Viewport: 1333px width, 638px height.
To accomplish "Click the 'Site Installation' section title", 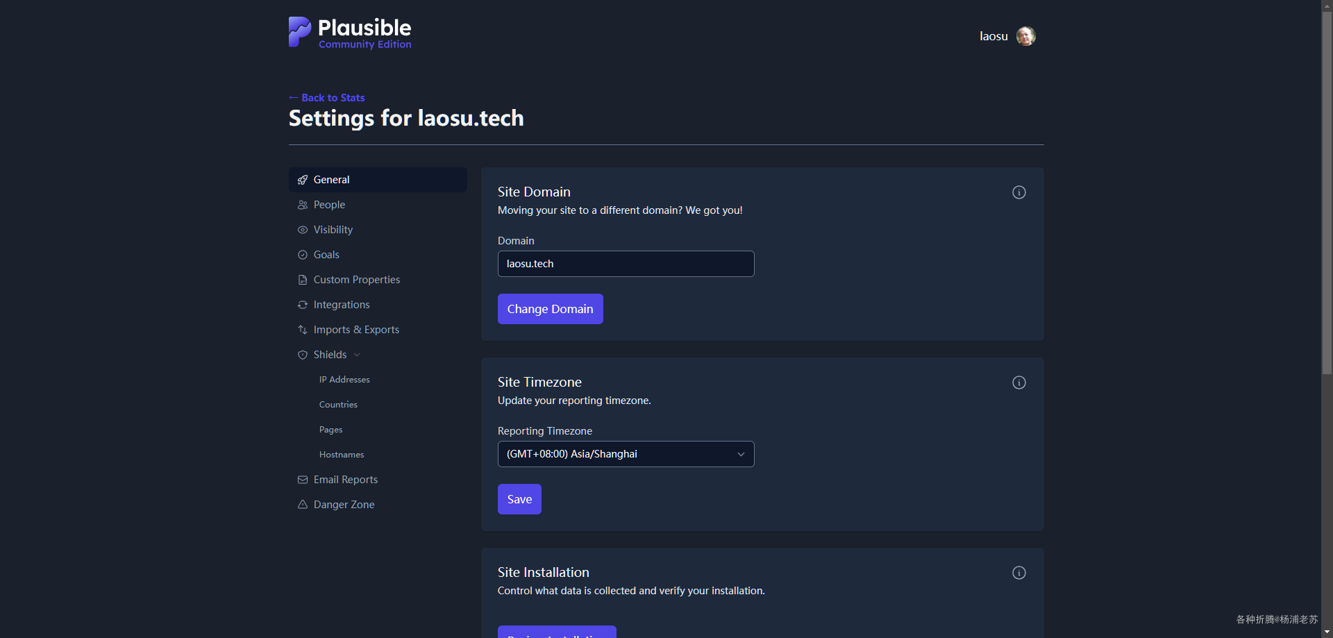I will [x=543, y=573].
